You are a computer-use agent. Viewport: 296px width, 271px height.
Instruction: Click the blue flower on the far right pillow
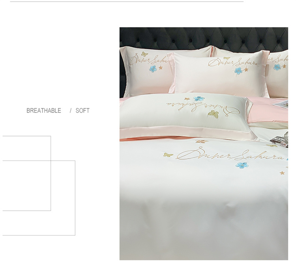277,67
